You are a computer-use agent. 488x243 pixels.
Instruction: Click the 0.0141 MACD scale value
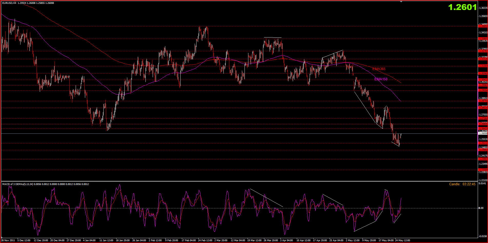coord(482,183)
